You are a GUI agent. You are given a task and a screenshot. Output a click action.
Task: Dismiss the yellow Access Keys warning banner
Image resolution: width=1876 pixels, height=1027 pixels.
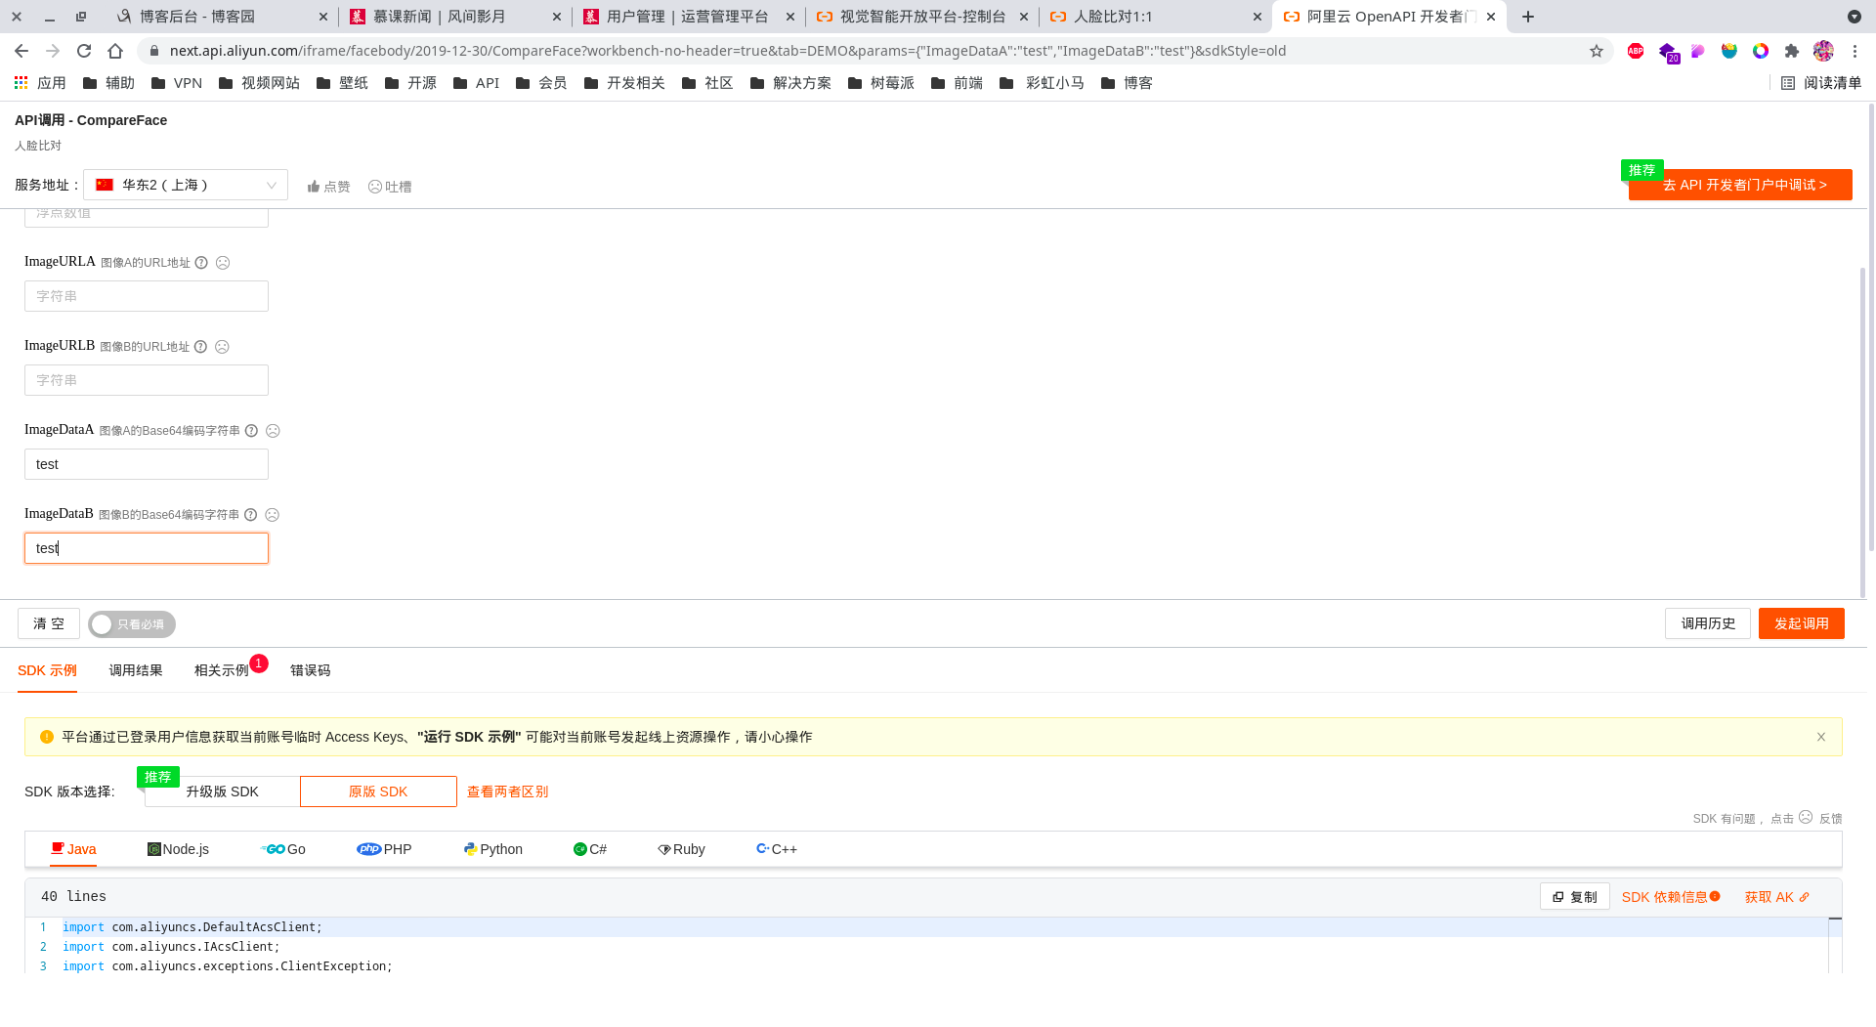(1821, 737)
